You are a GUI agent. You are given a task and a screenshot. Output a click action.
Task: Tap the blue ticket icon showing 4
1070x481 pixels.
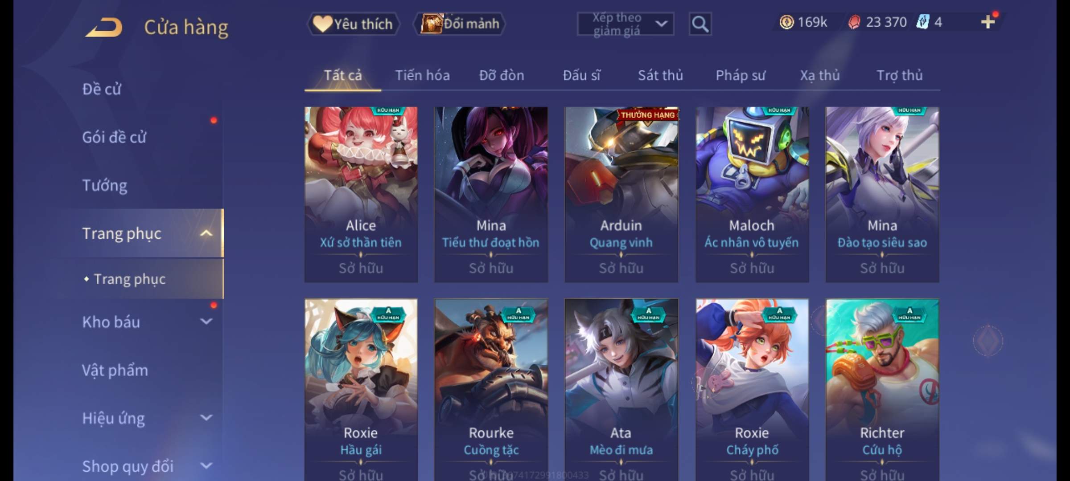(922, 22)
